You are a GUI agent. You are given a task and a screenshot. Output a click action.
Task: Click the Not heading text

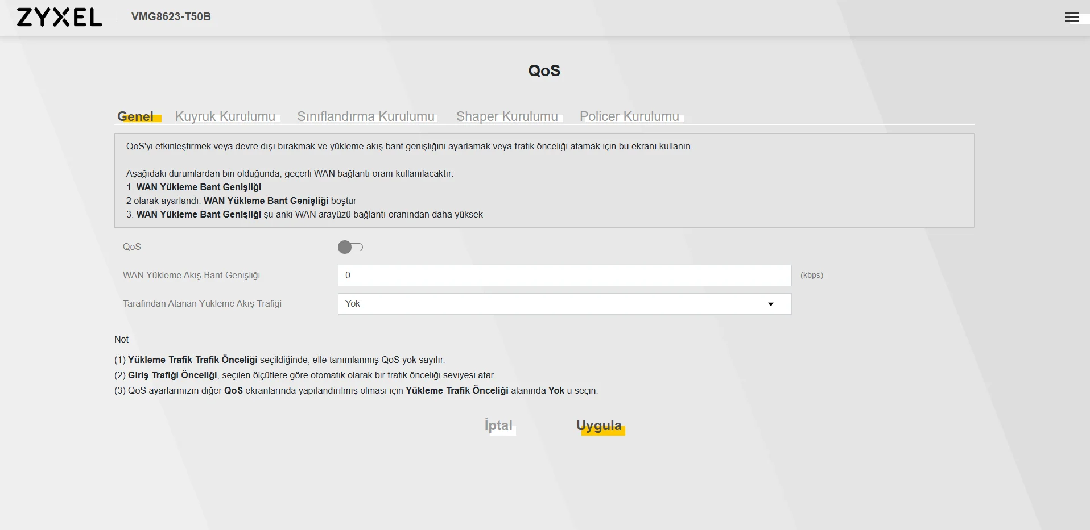[x=122, y=339]
